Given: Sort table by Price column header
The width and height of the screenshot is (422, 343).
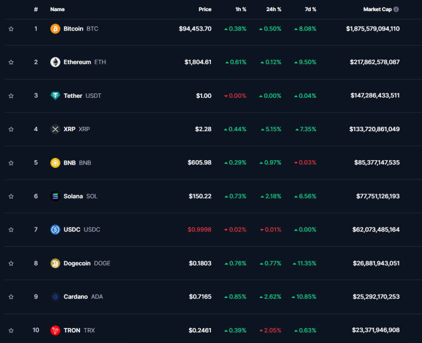Looking at the screenshot, I should (205, 9).
